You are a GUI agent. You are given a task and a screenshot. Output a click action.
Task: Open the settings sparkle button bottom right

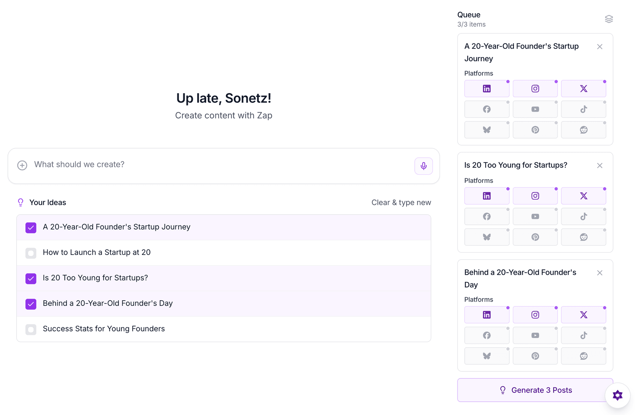click(x=617, y=395)
